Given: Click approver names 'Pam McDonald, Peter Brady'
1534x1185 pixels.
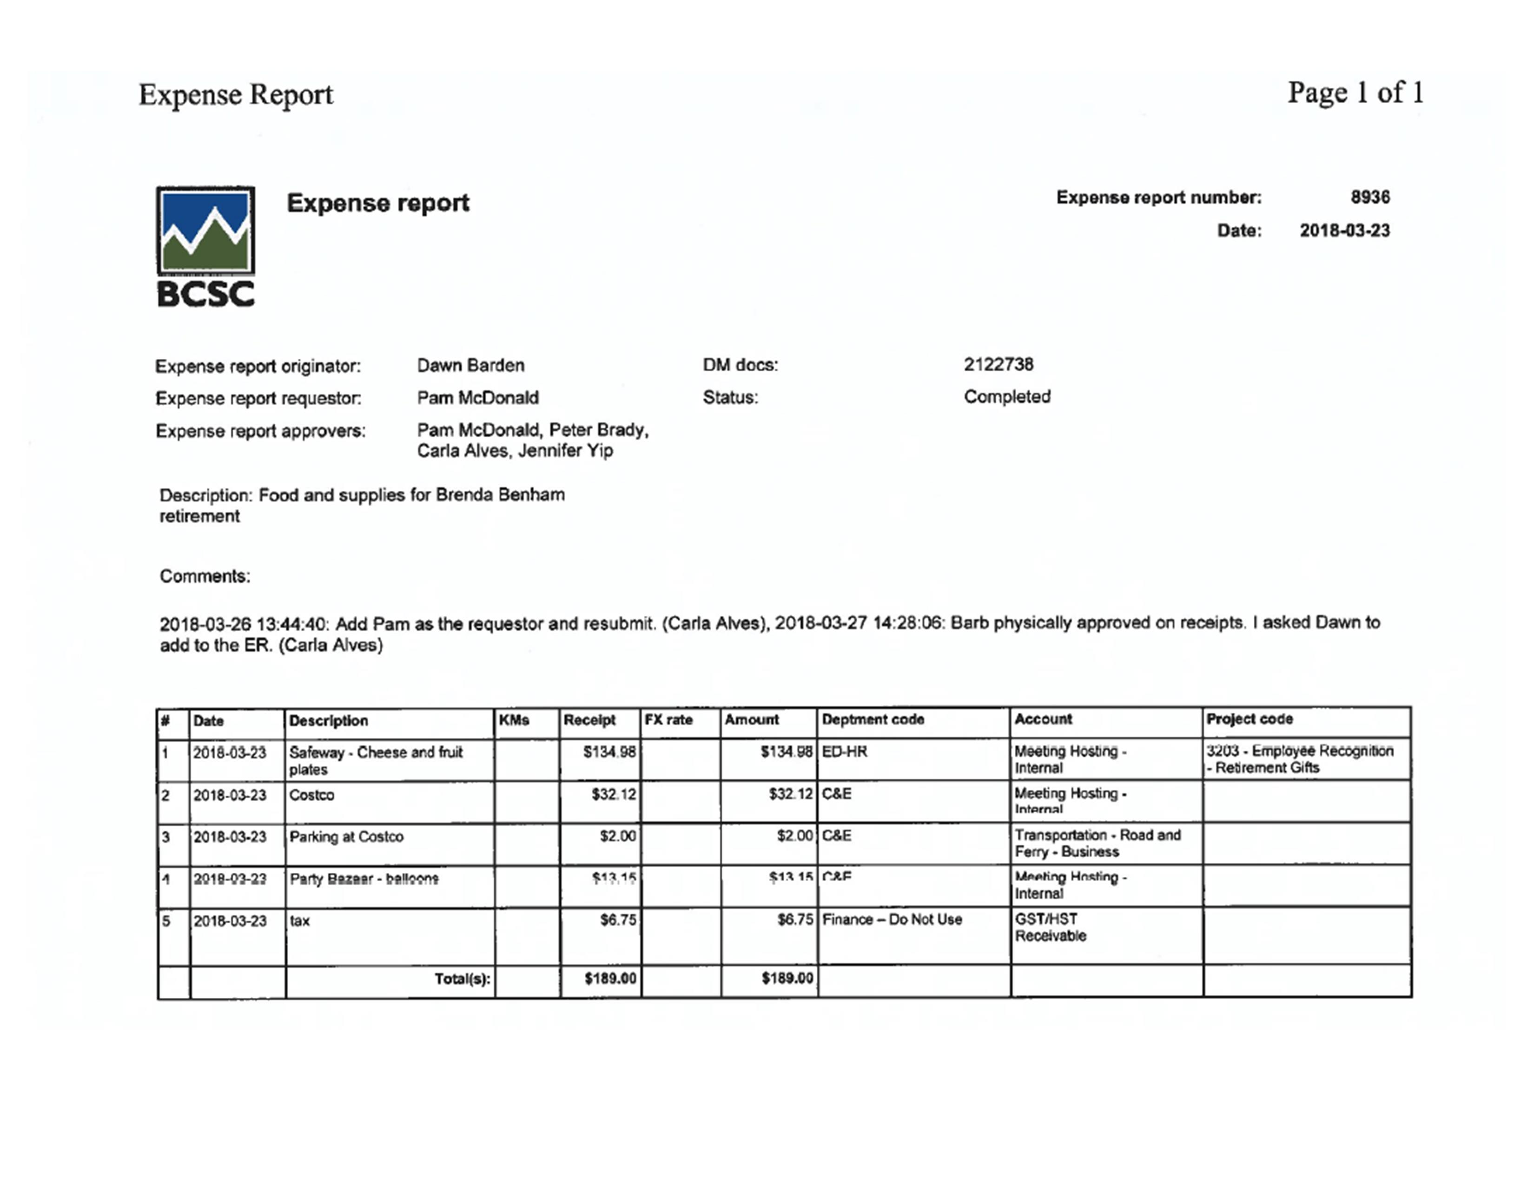Looking at the screenshot, I should tap(532, 430).
